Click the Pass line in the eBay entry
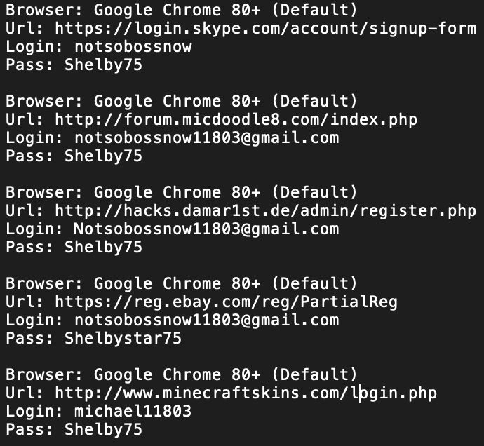Viewport: 484px width, 446px height. point(93,339)
